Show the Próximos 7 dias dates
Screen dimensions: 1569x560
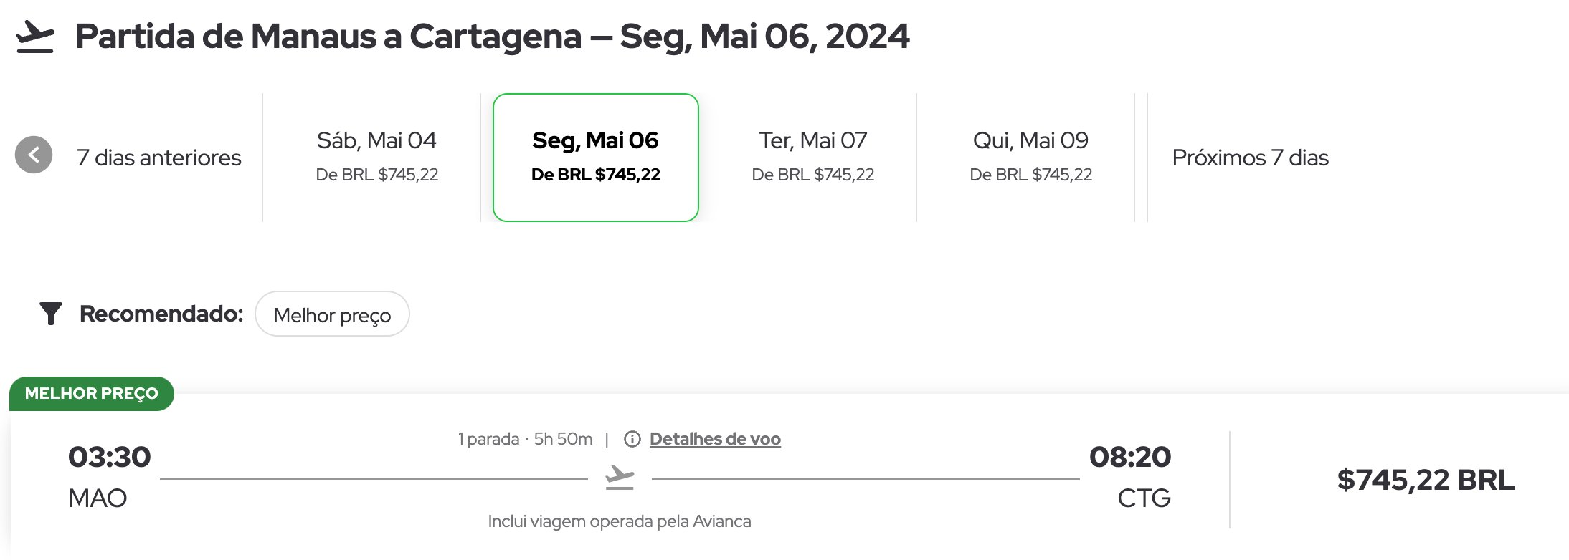coord(1250,158)
